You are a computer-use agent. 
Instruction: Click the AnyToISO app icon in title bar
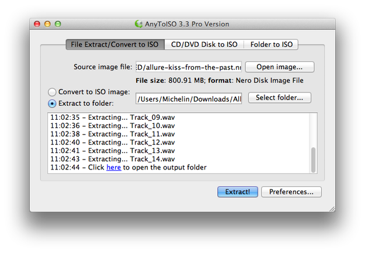pos(139,24)
